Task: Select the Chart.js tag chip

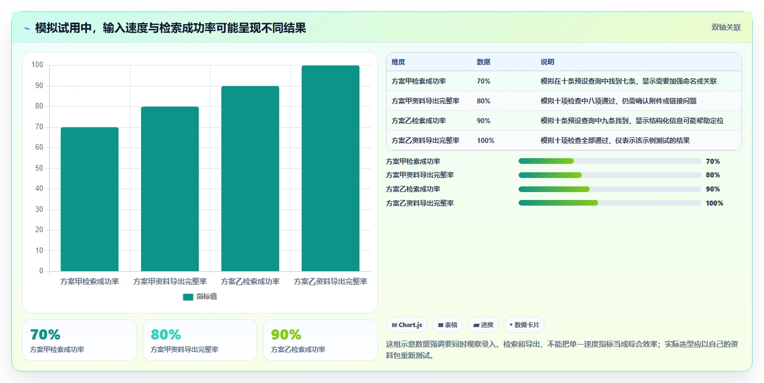Action: coord(407,325)
